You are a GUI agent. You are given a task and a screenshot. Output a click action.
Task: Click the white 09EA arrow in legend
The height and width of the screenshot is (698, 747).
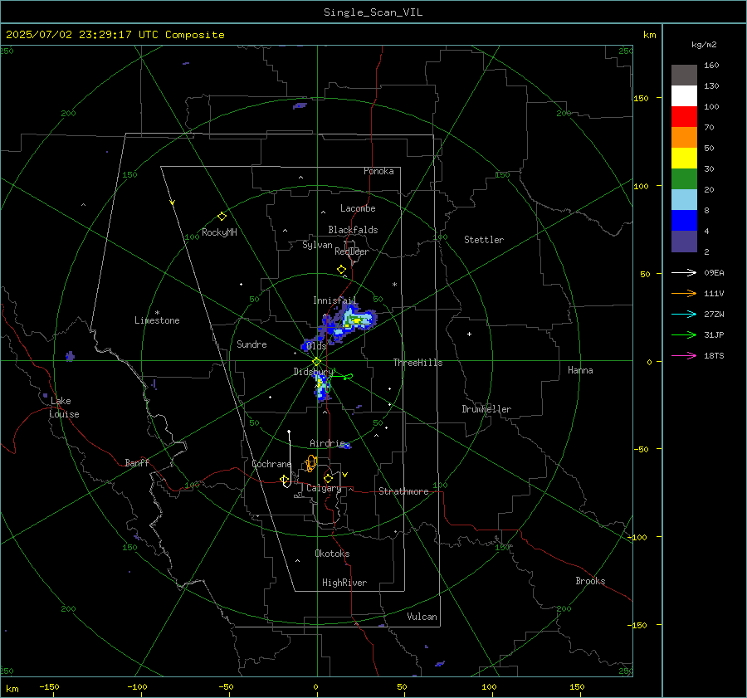pos(684,272)
